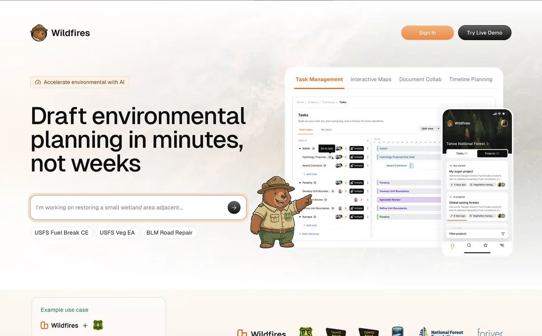Screen dimensions: 542x336
Task: Click the USFS shield in Example use case
Action: [98, 325]
